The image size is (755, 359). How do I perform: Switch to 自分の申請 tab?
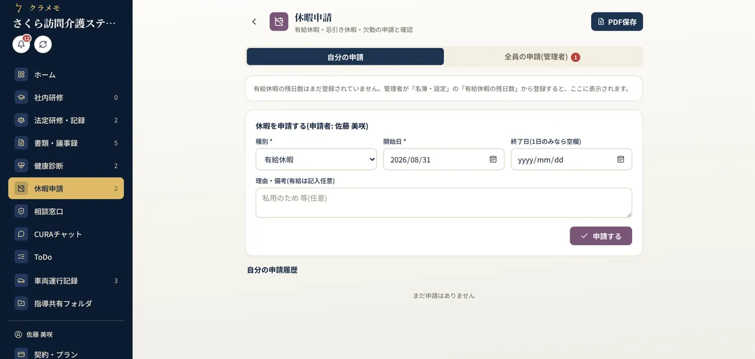[x=345, y=57]
